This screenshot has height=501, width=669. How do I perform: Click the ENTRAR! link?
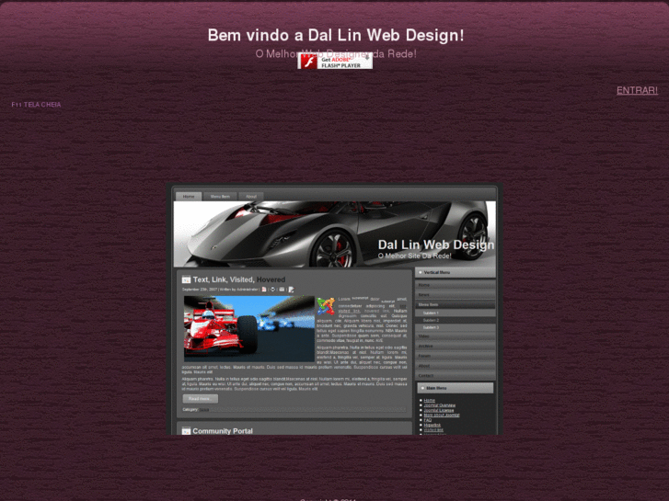(637, 90)
